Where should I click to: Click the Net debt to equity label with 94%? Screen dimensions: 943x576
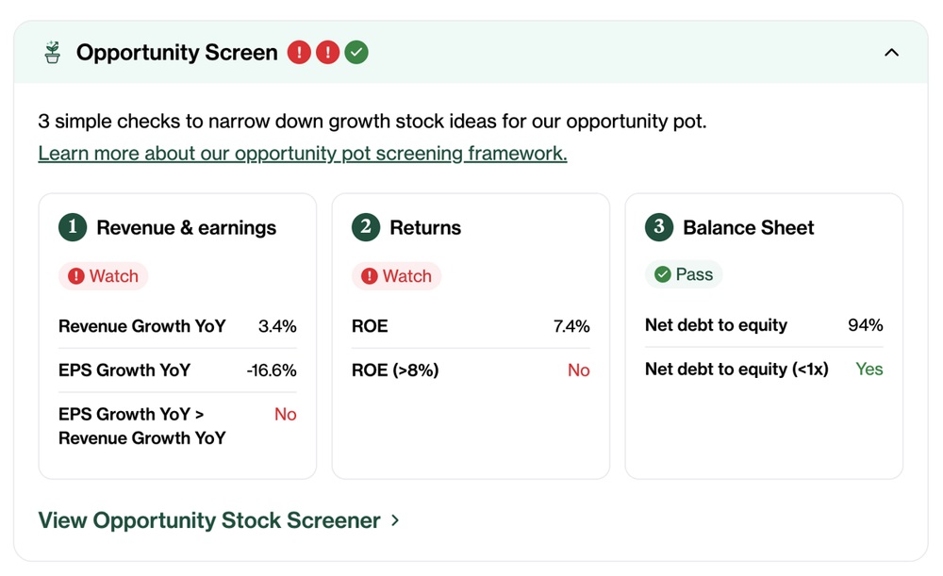[716, 324]
